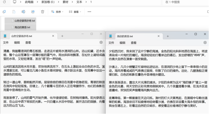Click paragraph starting 夜幕降临
This screenshot has height=114, width=209.
pos(158,102)
